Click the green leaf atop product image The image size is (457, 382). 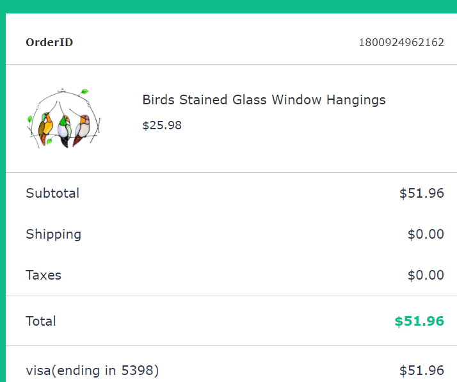click(x=84, y=92)
